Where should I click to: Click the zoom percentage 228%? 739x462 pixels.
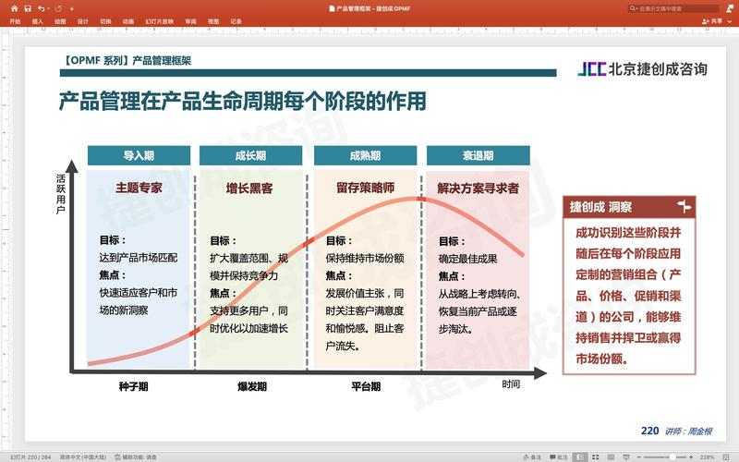tap(707, 456)
